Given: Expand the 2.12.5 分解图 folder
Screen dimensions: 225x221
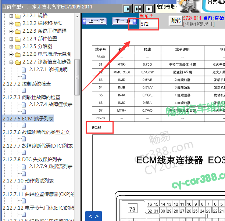Looking at the screenshot, I should [11, 47].
